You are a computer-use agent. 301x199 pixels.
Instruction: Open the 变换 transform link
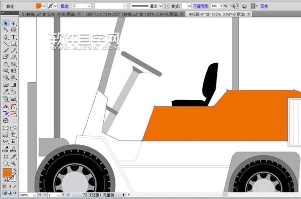click(x=264, y=6)
